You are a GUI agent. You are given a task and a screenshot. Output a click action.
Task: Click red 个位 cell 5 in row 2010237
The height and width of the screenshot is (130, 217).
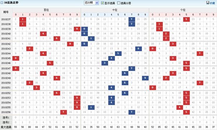pos(186,19)
